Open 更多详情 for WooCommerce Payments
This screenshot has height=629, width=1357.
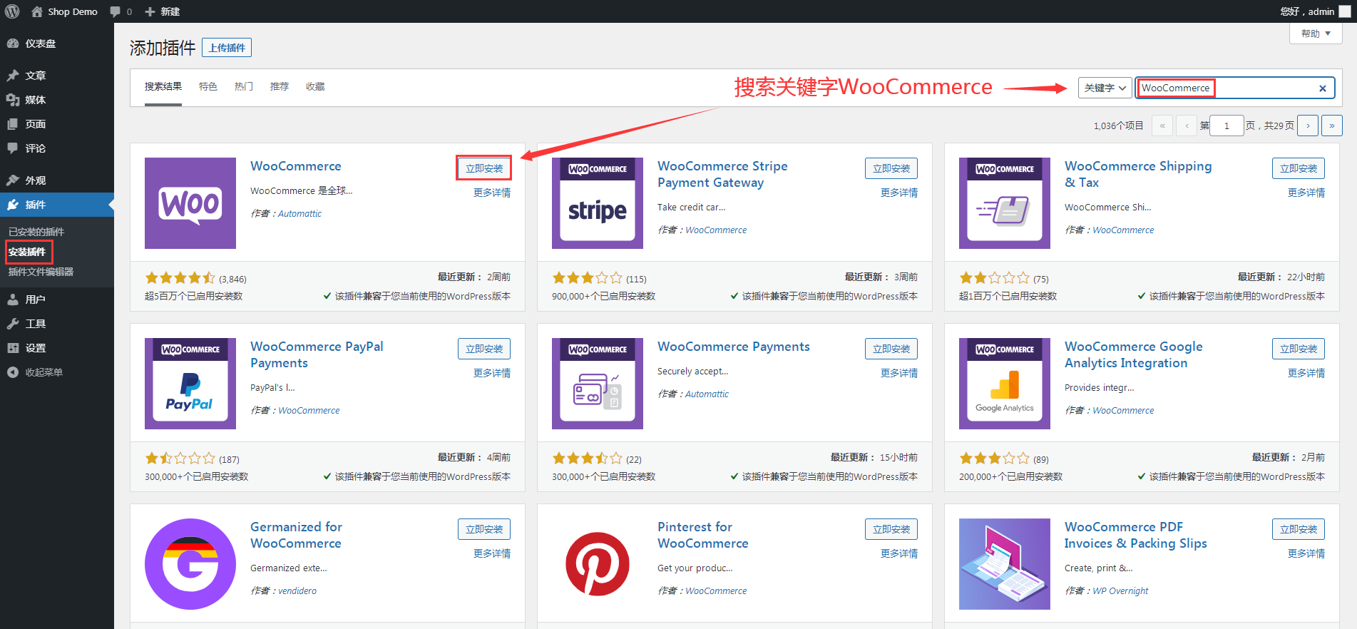(899, 373)
